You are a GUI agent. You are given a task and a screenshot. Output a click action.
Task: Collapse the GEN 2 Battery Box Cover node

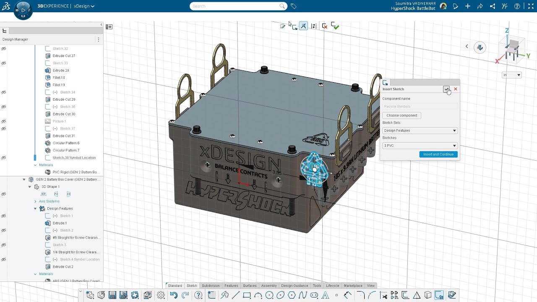pos(24,180)
